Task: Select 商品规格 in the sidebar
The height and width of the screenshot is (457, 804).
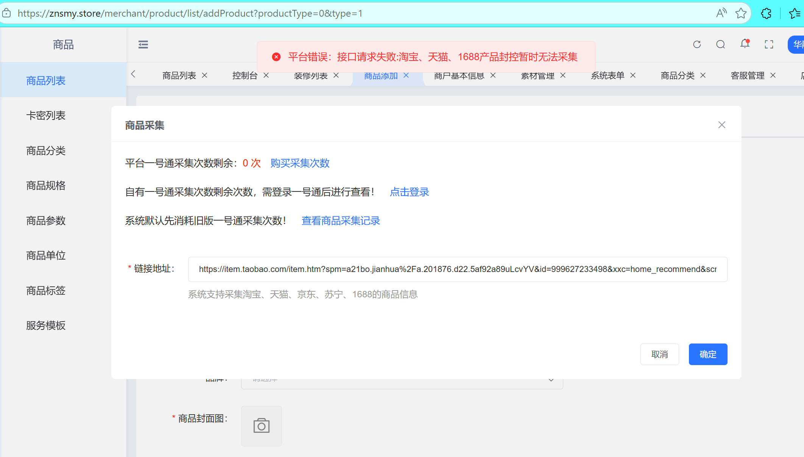Action: [x=45, y=185]
